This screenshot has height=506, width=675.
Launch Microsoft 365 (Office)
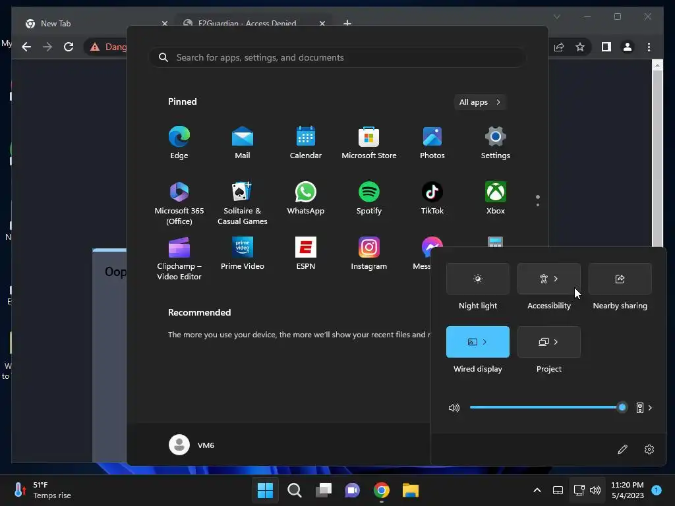[179, 203]
